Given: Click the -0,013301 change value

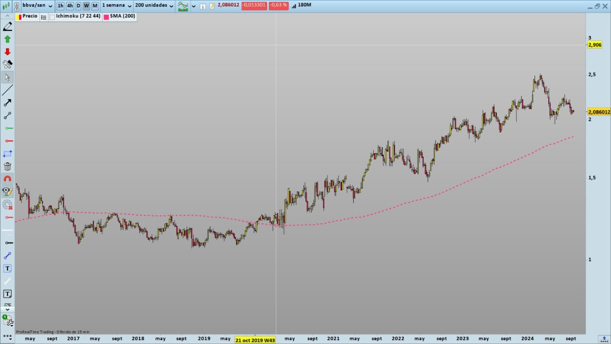Looking at the screenshot, I should click(x=254, y=5).
